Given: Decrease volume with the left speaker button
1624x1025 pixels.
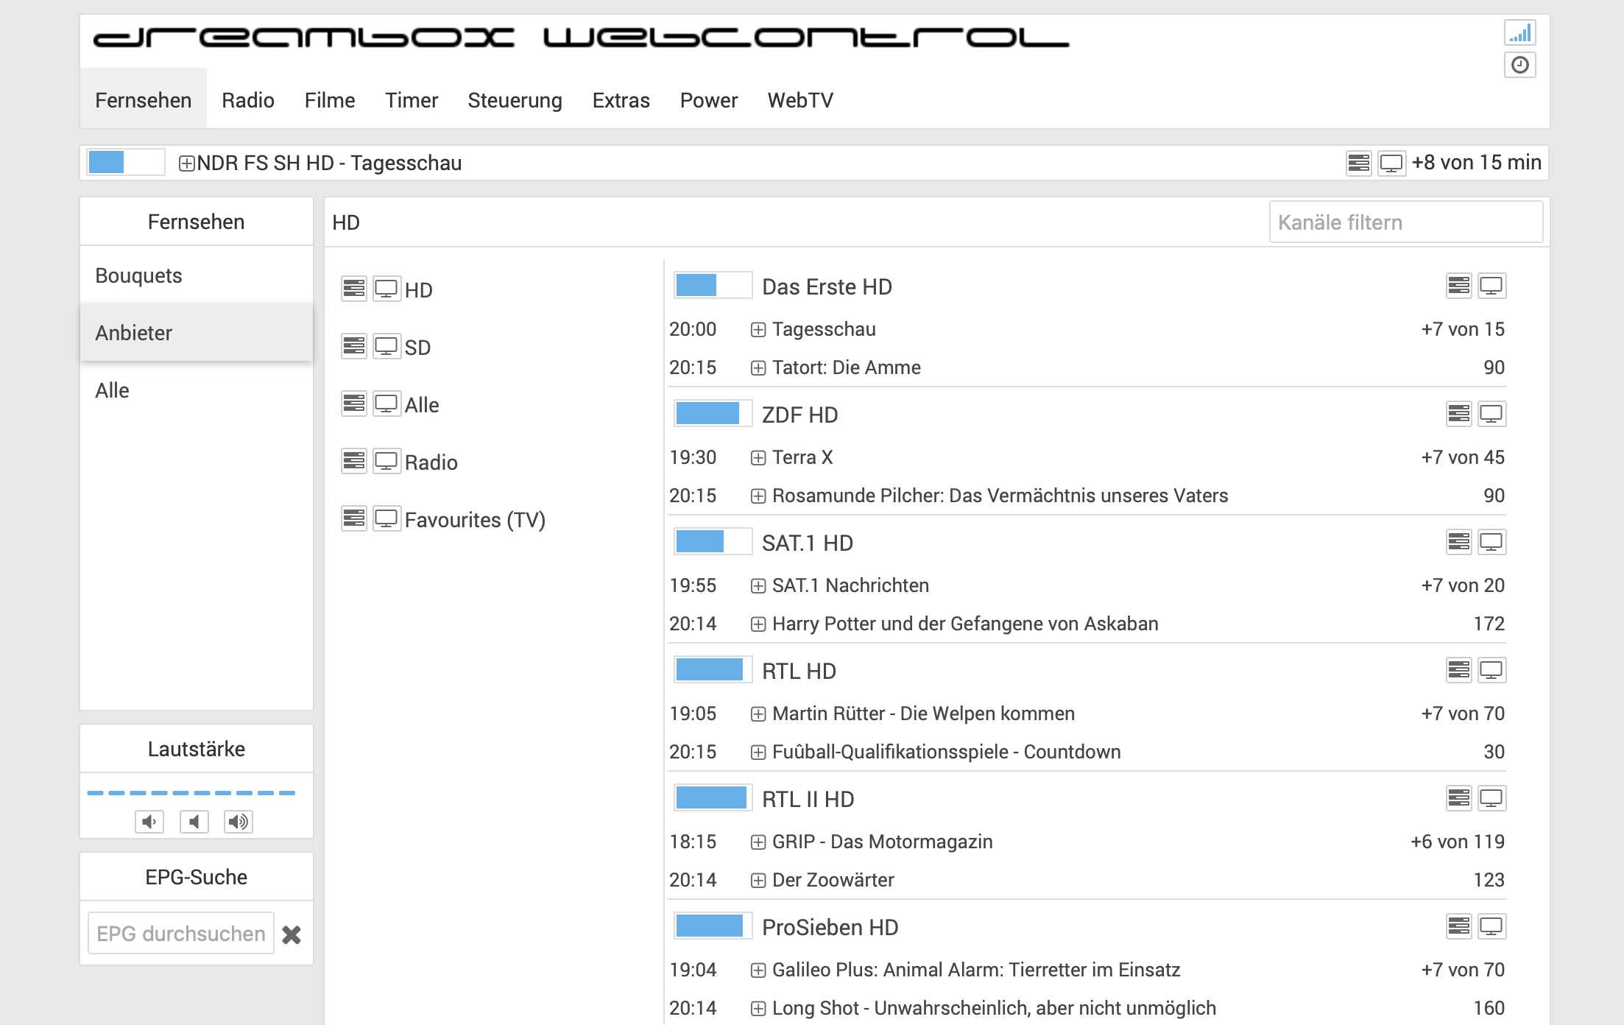Looking at the screenshot, I should tap(149, 822).
